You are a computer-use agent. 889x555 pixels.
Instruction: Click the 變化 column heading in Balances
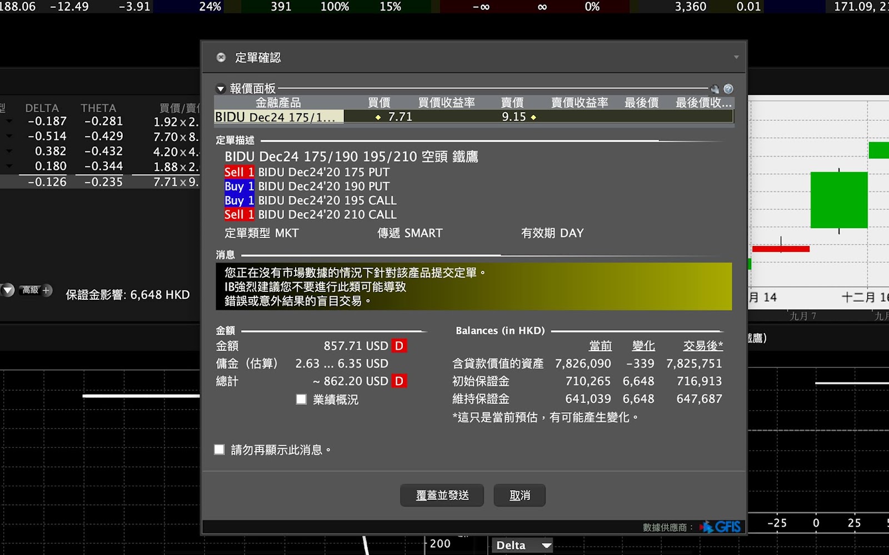click(x=643, y=346)
